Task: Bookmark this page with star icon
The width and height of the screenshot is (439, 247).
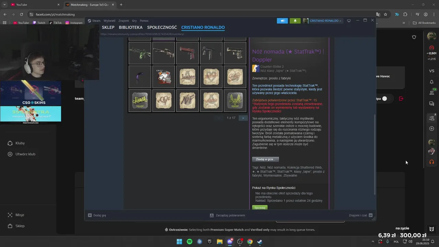Action: tap(385, 14)
